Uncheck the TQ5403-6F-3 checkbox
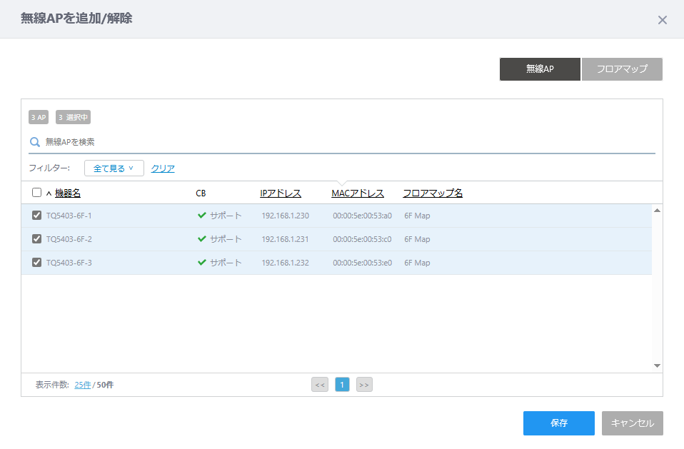The width and height of the screenshot is (684, 449). pos(36,263)
